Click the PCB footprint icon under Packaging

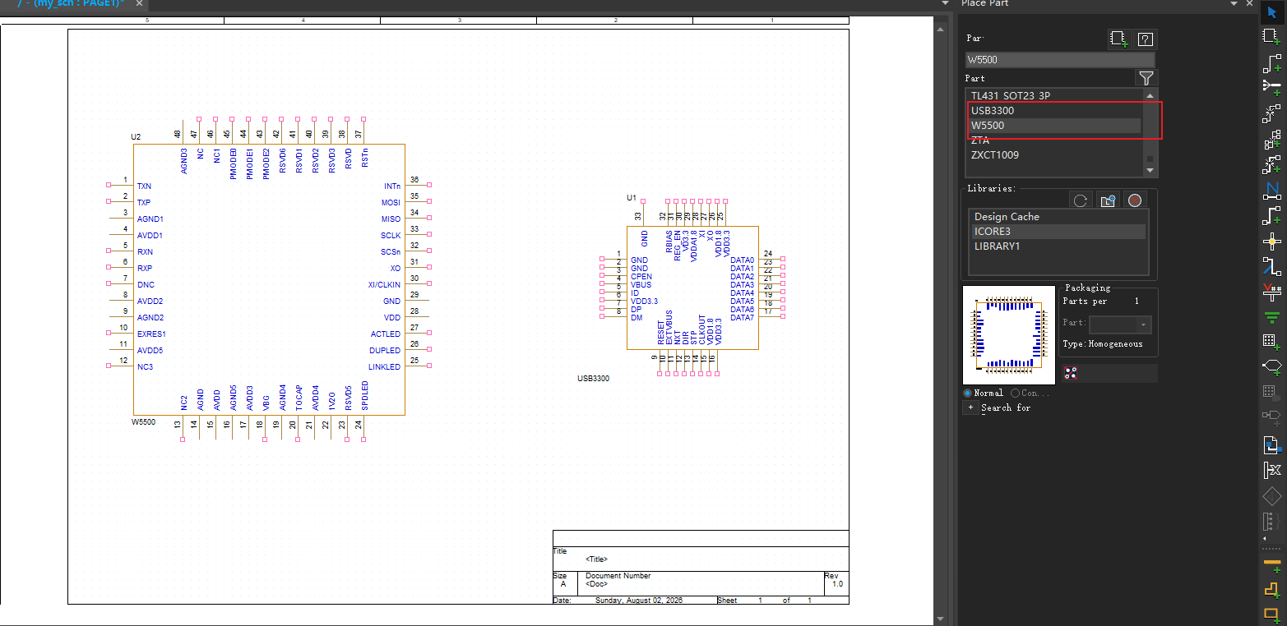point(1071,373)
